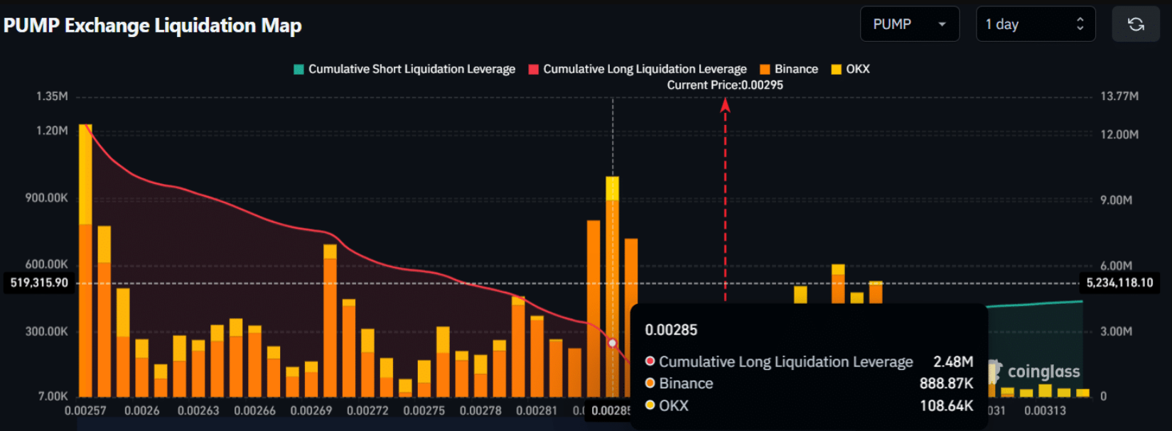This screenshot has width=1172, height=431.
Task: Click the refresh icon button
Action: (1136, 24)
